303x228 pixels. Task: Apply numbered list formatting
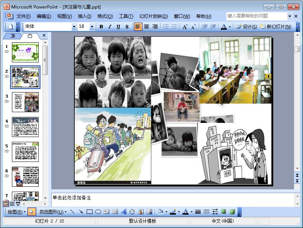pos(165,27)
